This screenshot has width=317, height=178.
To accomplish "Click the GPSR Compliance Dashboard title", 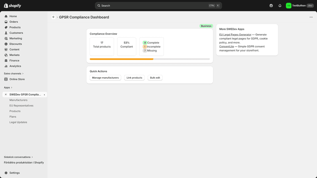I will pos(84,17).
